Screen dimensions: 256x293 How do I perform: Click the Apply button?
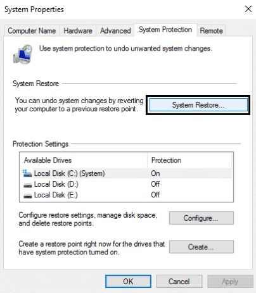point(230,282)
